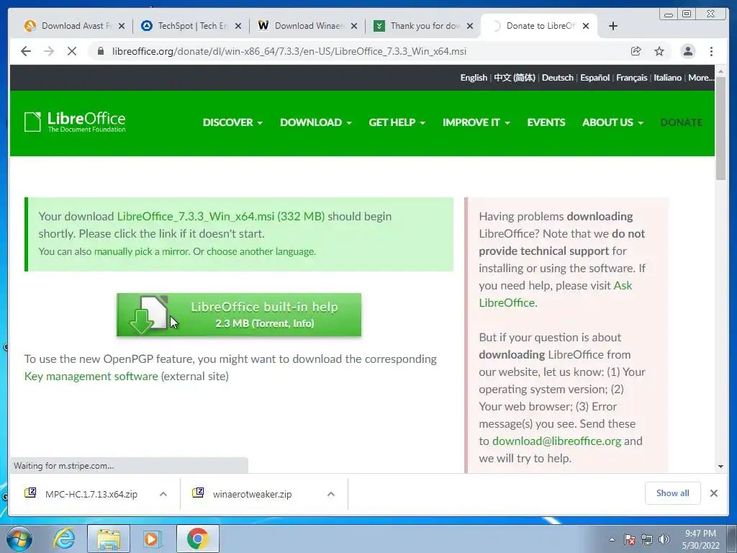Open the Action Center flag icon
Viewport: 737px width, 553px height.
coord(630,539)
